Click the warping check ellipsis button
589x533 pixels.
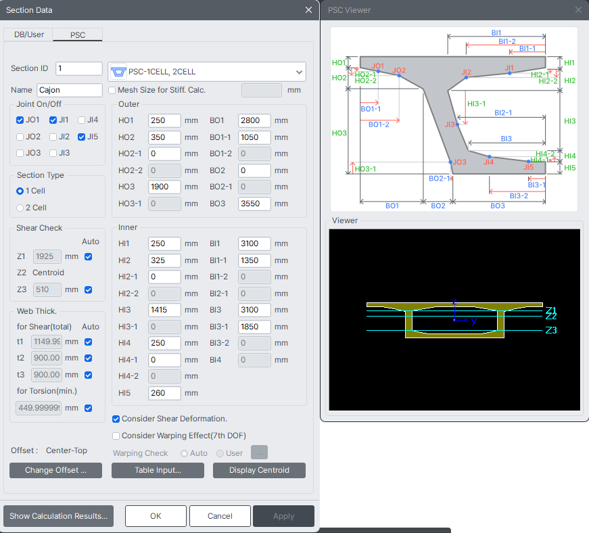click(x=259, y=453)
